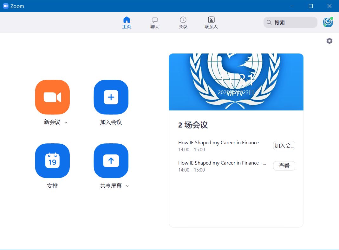This screenshot has width=339, height=250.
Task: Click the 安排 label text
Action: (x=52, y=186)
